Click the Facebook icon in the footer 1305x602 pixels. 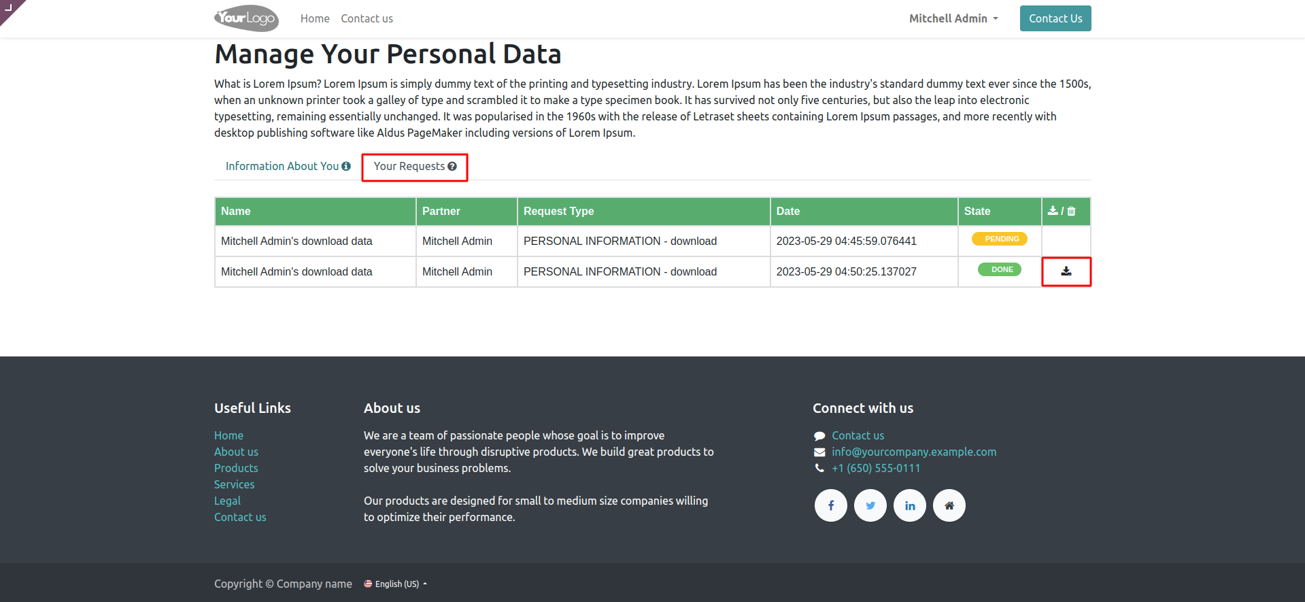point(830,505)
